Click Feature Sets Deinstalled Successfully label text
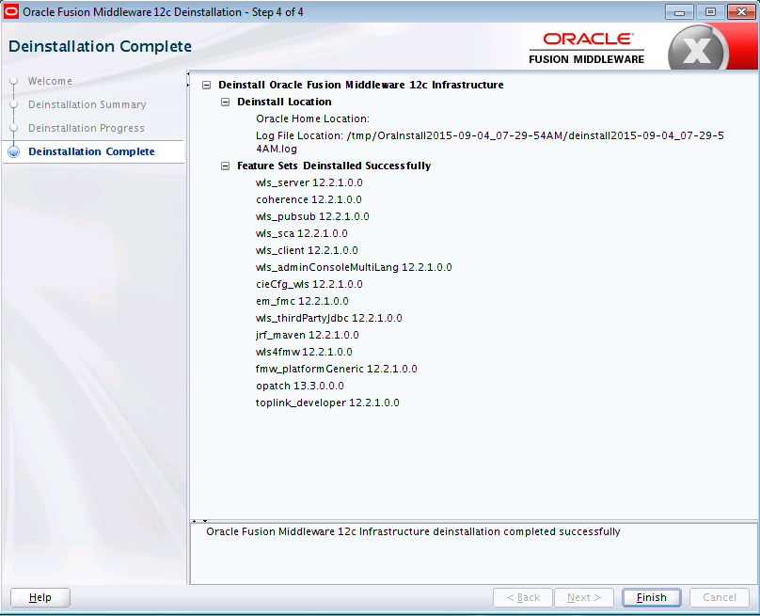The height and width of the screenshot is (616, 760). click(x=334, y=166)
